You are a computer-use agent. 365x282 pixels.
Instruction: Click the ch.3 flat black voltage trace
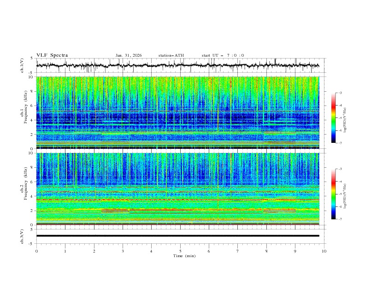pyautogui.click(x=177, y=236)
